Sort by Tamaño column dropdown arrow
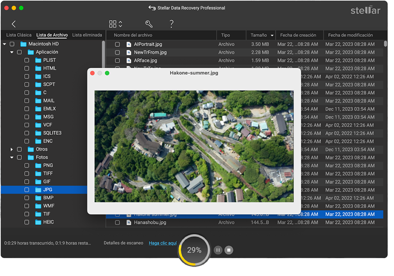Screen dimensions: 394x276 (x=272, y=36)
